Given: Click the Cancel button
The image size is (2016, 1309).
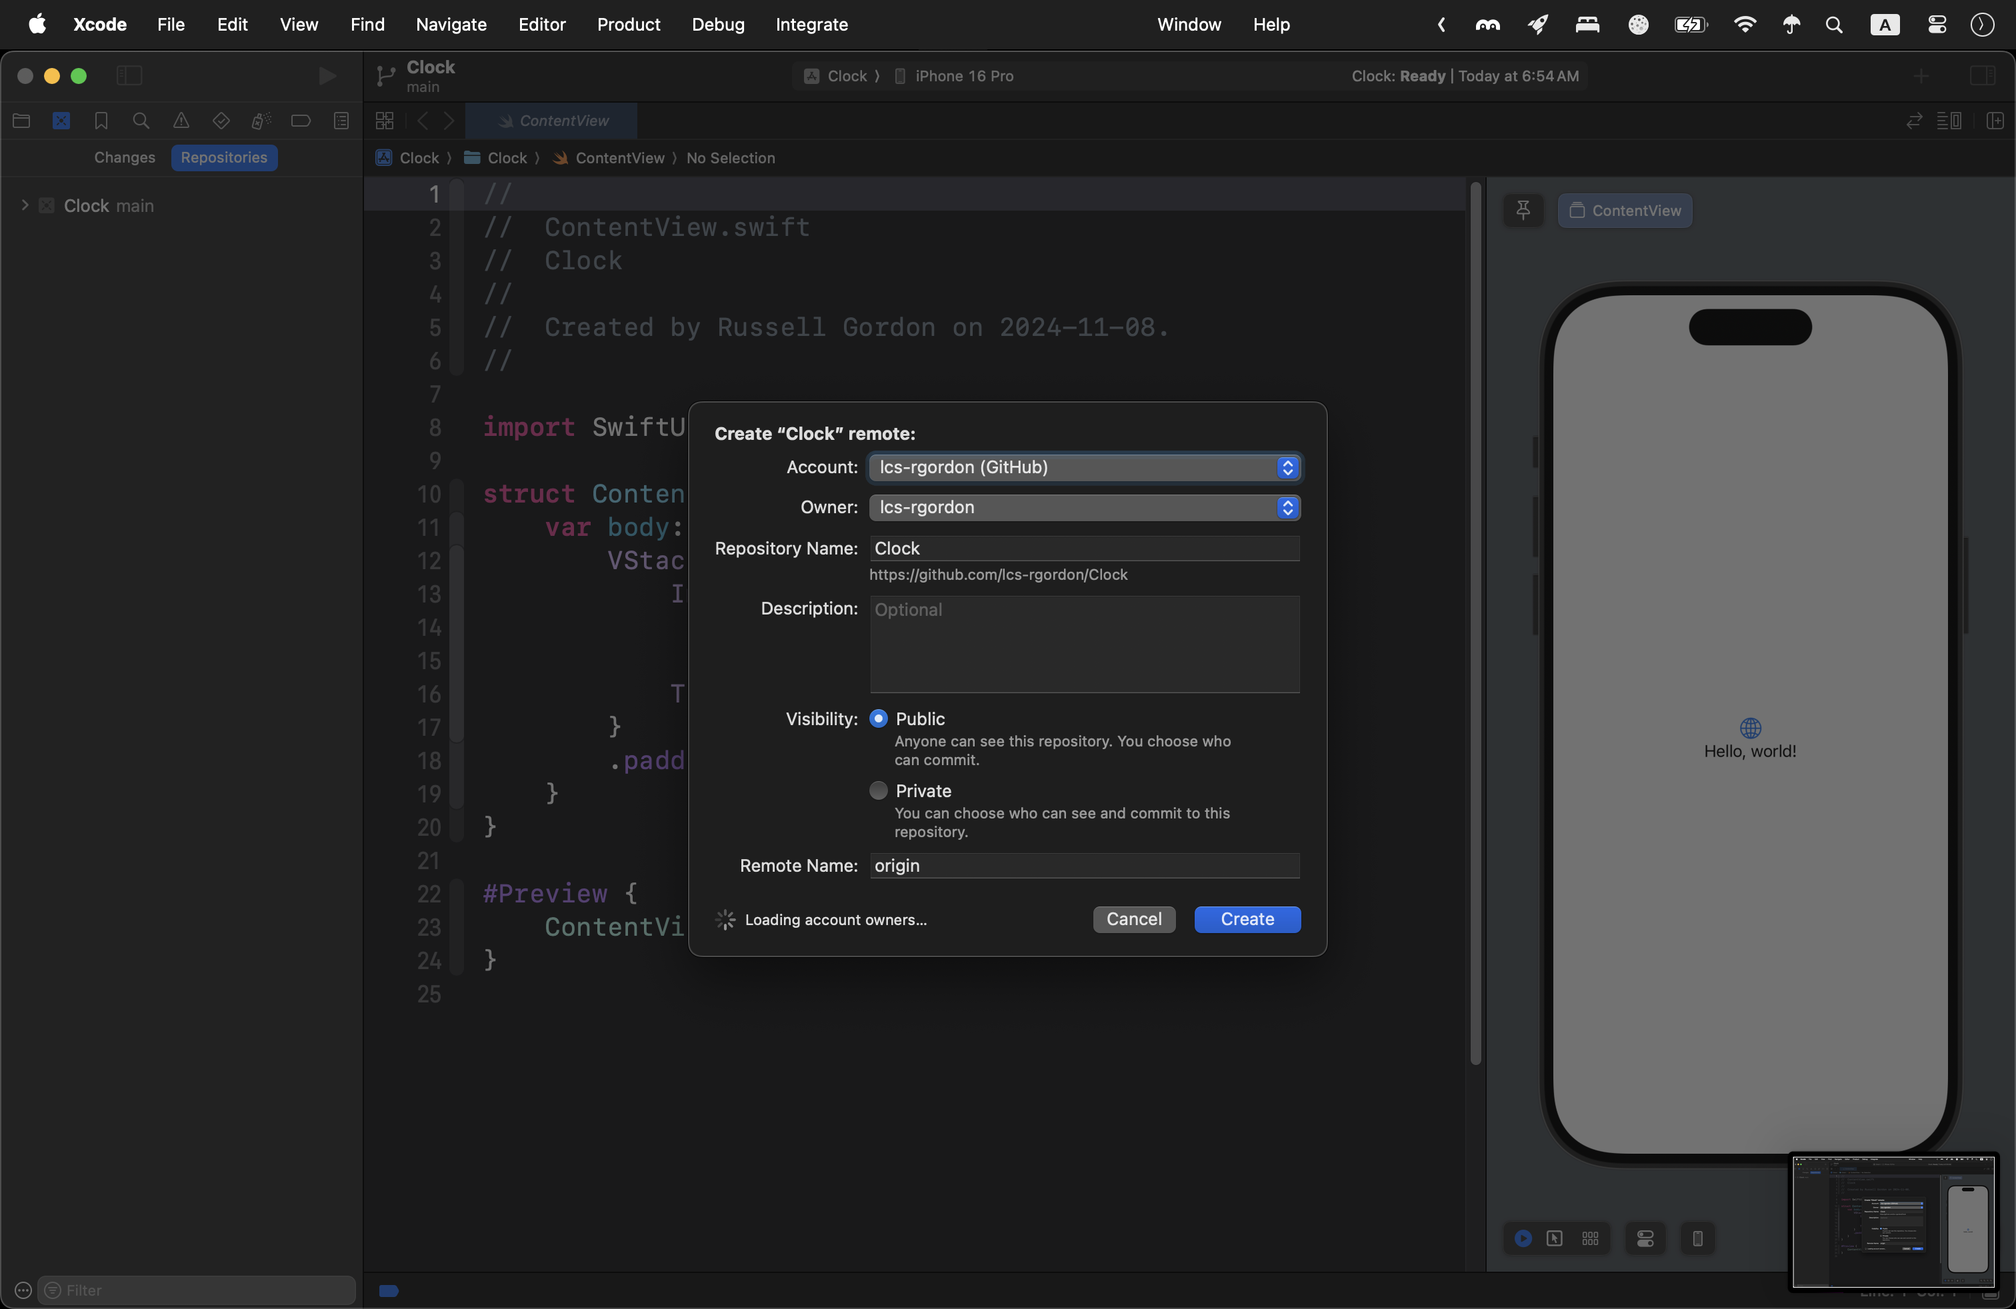Looking at the screenshot, I should point(1133,918).
